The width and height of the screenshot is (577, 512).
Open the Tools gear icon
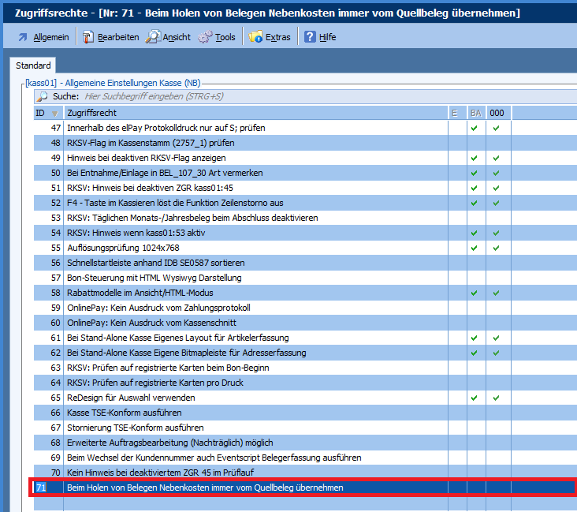[206, 37]
